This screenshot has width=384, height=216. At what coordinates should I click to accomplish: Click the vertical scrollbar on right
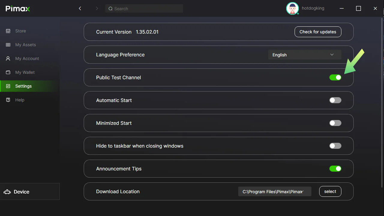(x=382, y=99)
